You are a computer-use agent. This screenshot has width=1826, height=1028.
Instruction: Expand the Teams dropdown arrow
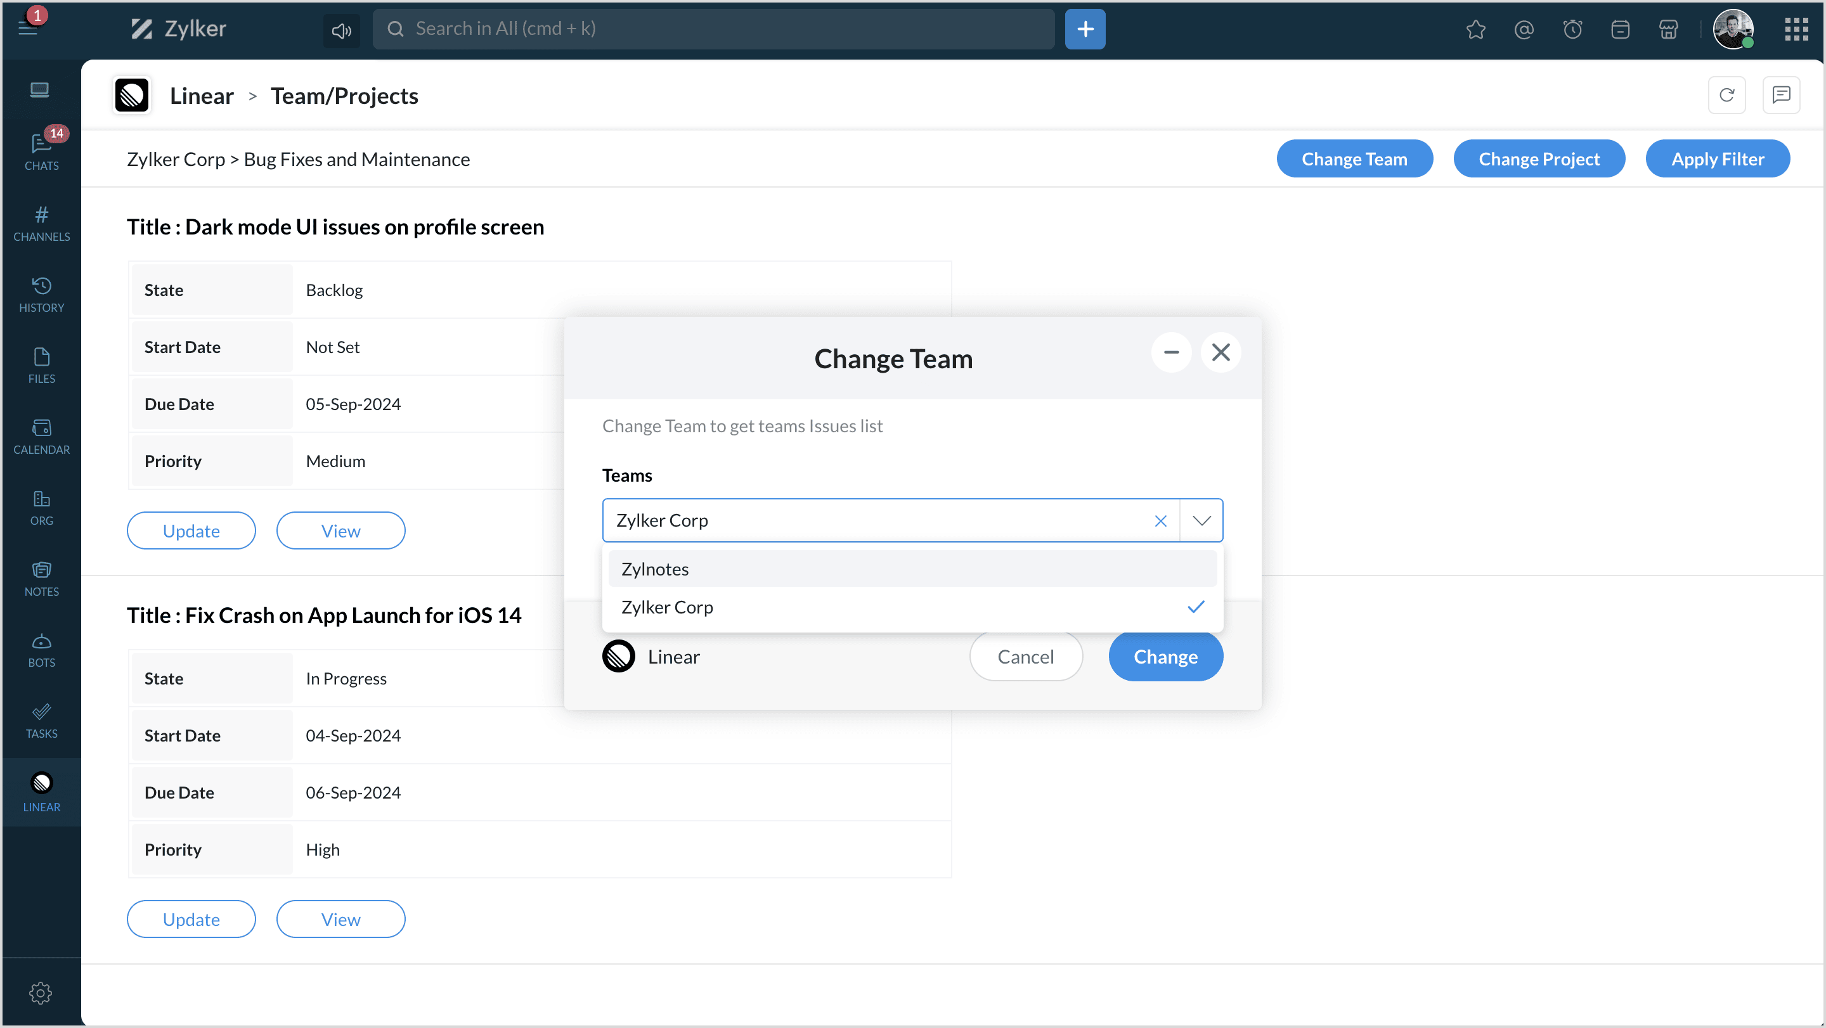[x=1201, y=521]
